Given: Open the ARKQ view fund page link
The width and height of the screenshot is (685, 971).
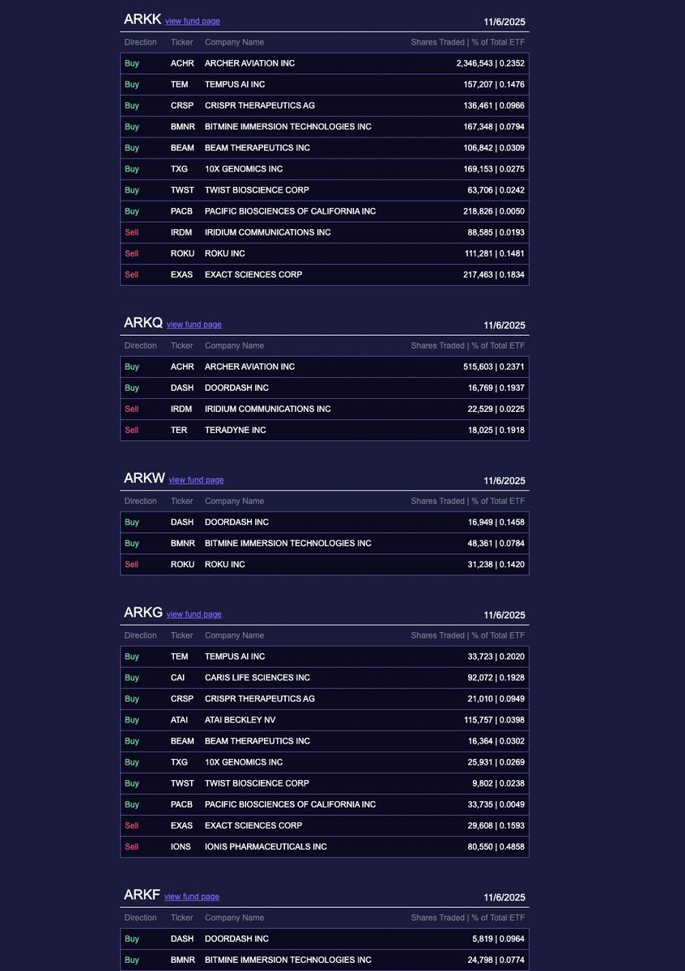Looking at the screenshot, I should coord(194,324).
